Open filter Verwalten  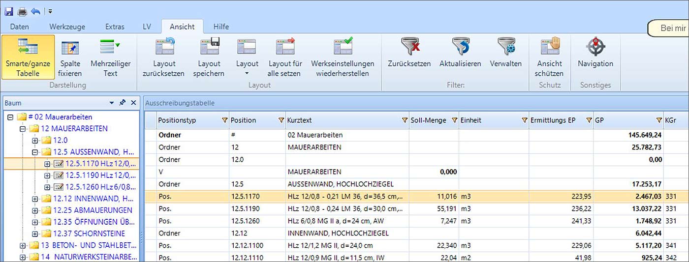click(x=505, y=57)
